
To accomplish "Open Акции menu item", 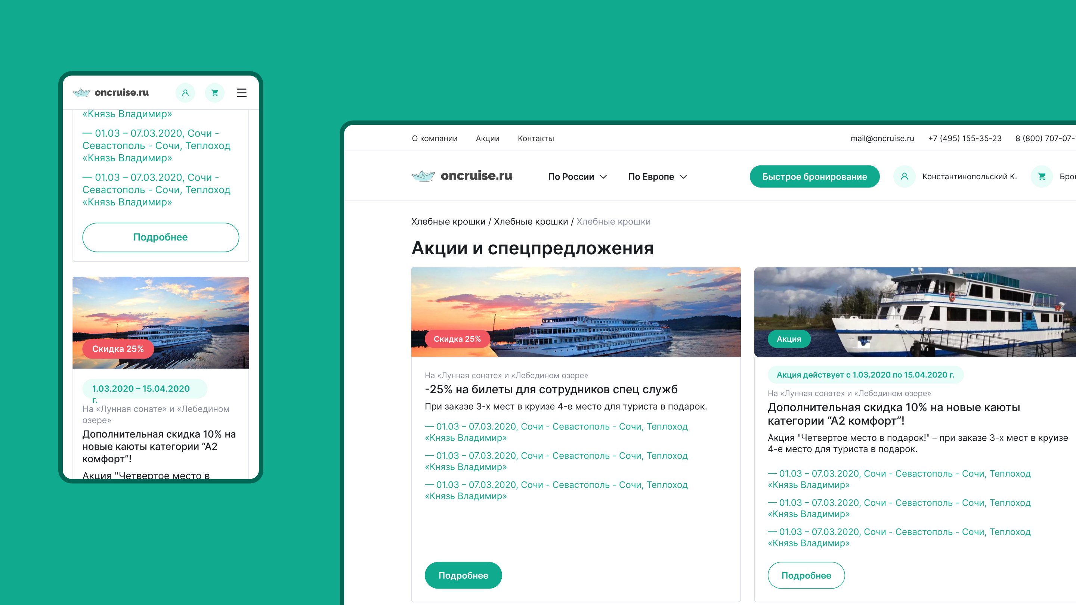I will click(488, 138).
